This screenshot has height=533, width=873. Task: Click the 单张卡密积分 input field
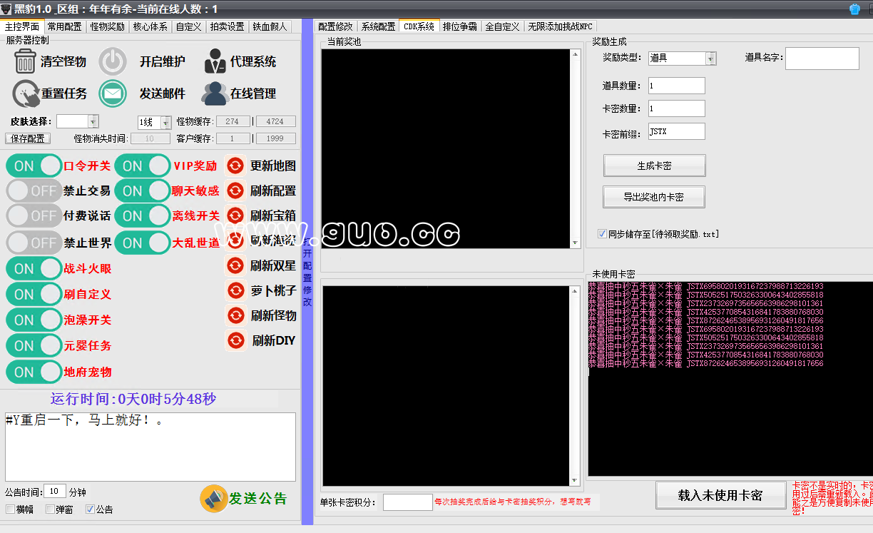click(x=408, y=502)
